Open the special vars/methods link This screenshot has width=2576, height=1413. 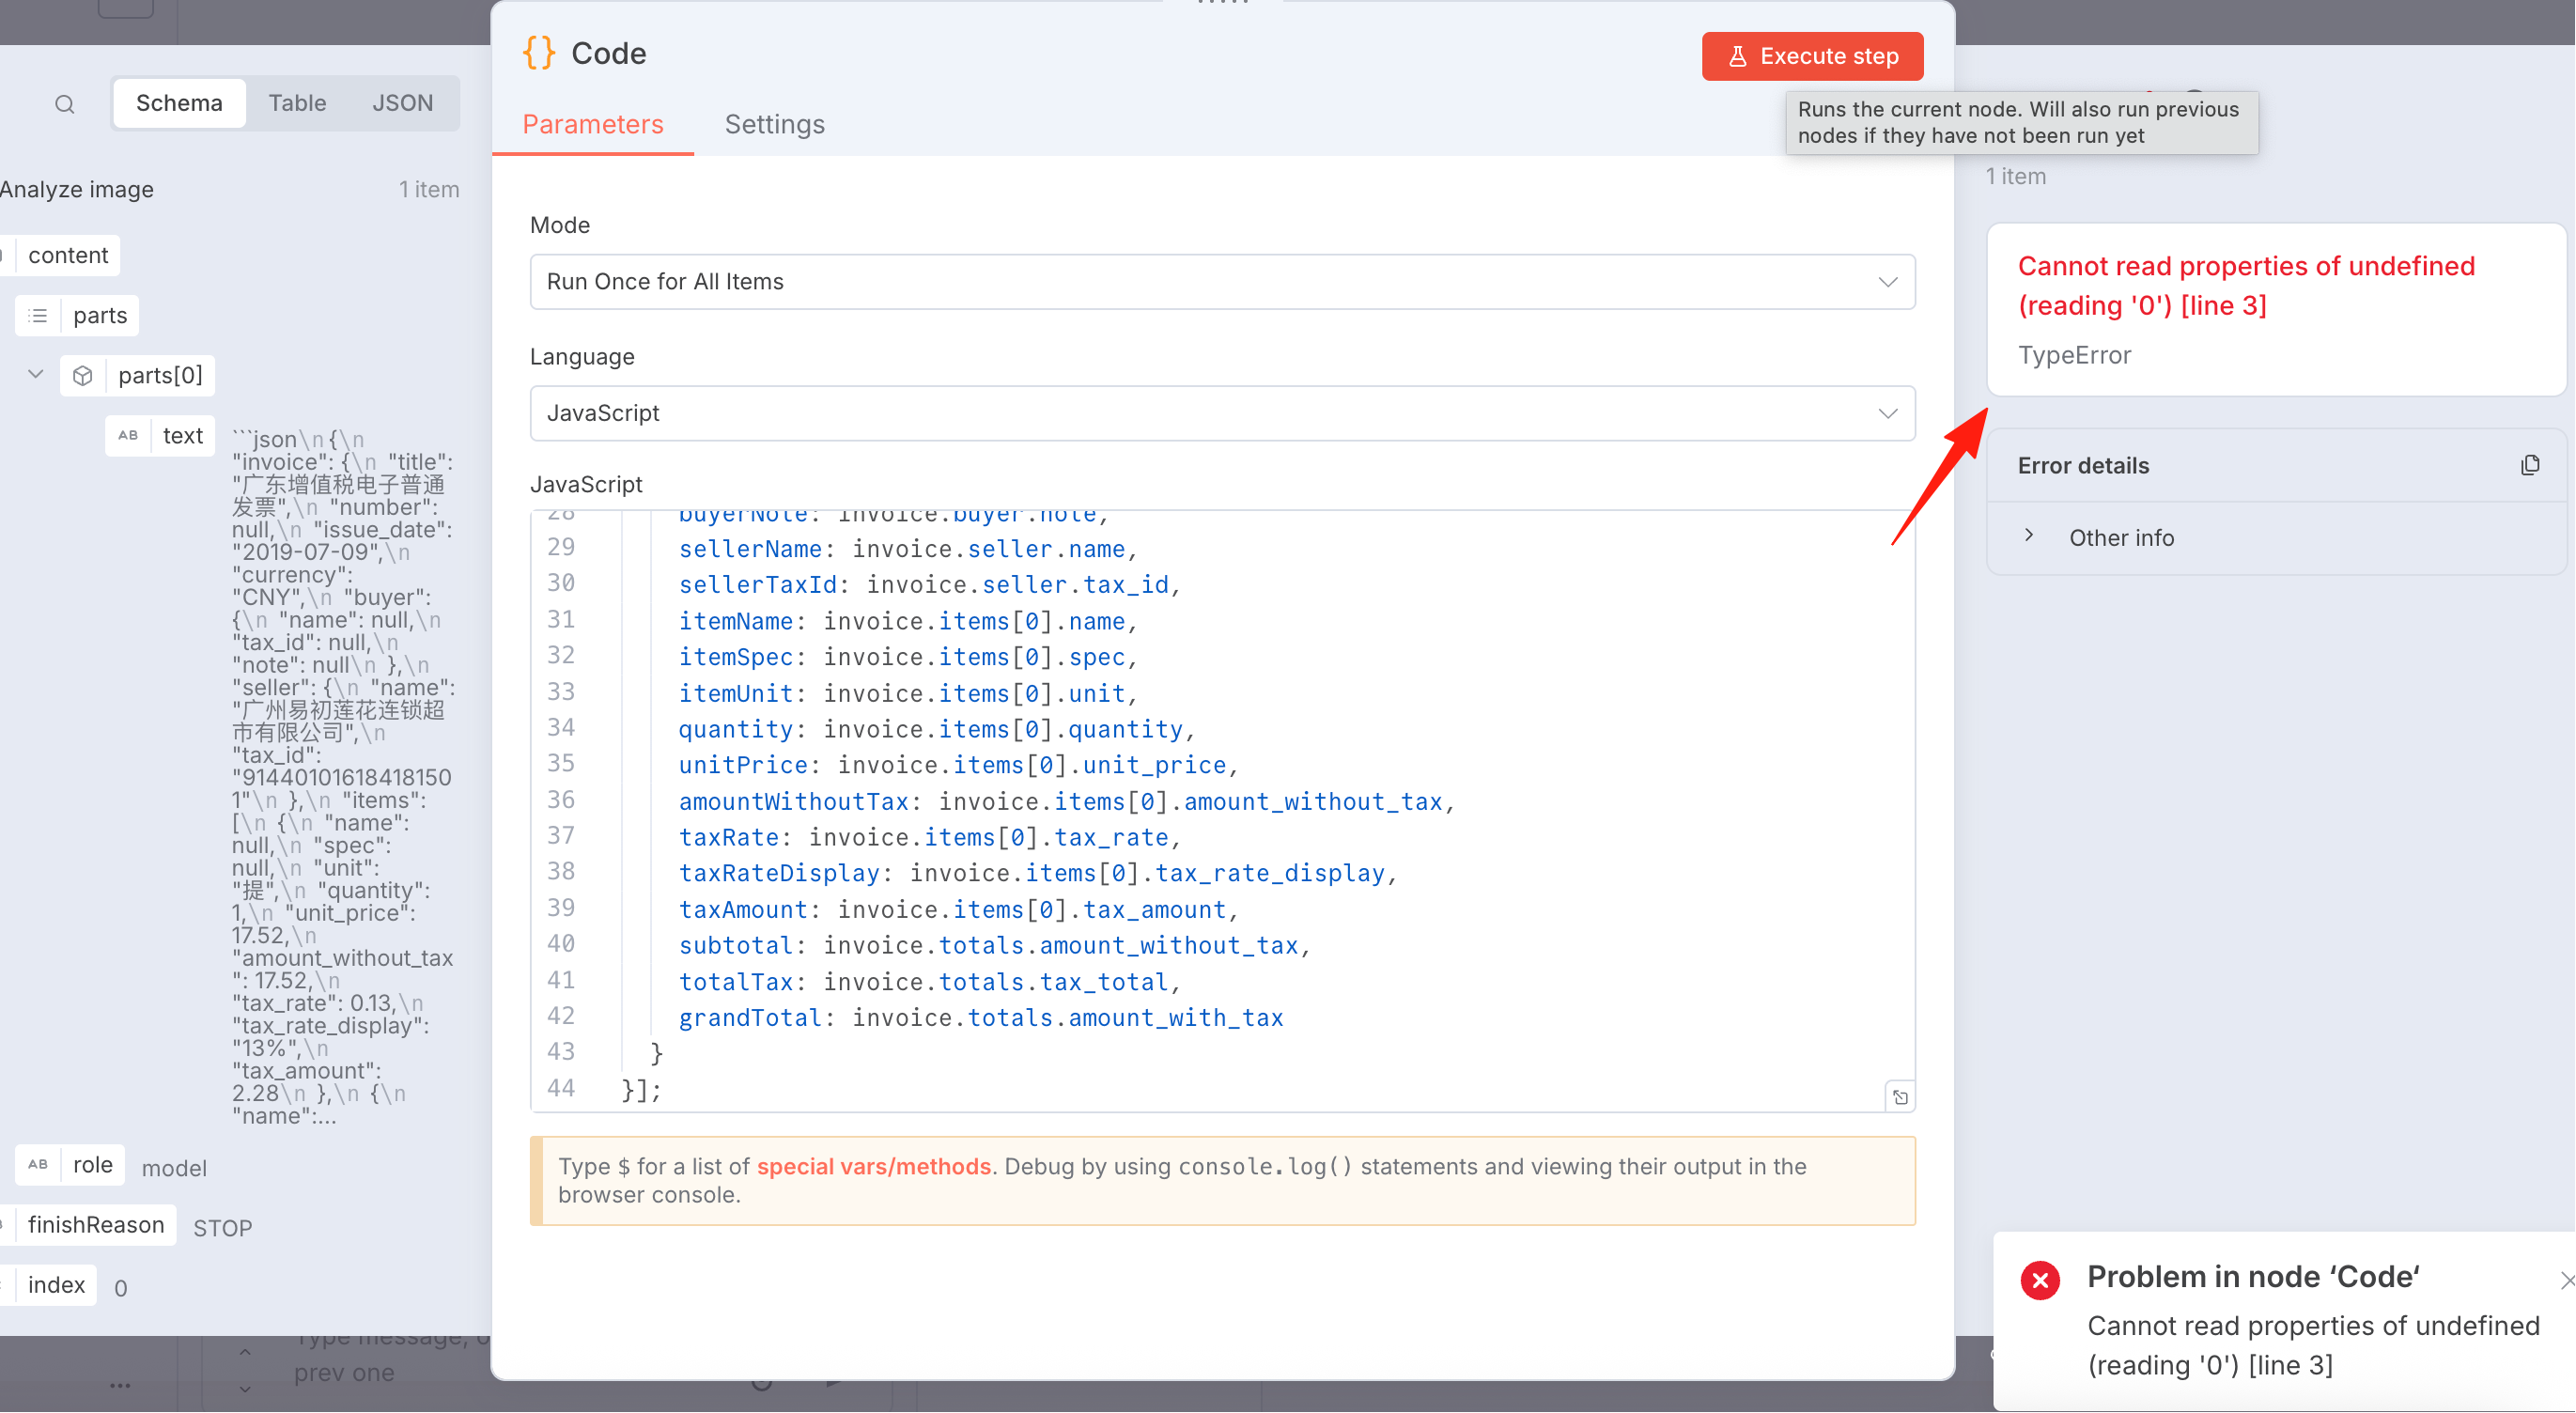pos(873,1166)
